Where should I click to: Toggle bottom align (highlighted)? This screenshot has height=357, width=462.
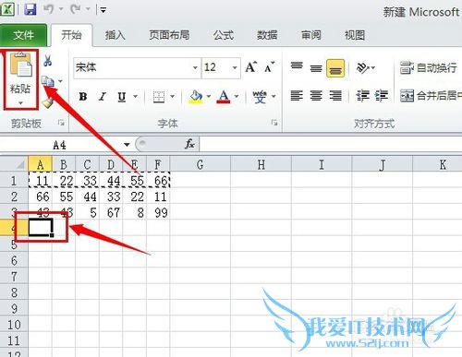point(335,68)
